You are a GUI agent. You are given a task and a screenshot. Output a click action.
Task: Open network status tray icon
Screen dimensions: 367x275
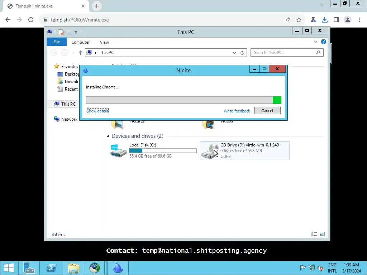[x=311, y=267]
